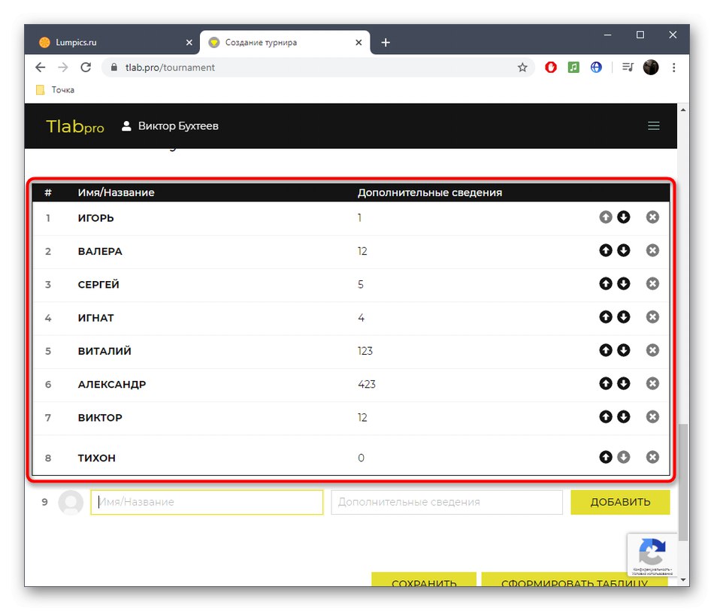The width and height of the screenshot is (714, 611).
Task: Select the name АЛЕКСАНДР
Action: click(112, 384)
